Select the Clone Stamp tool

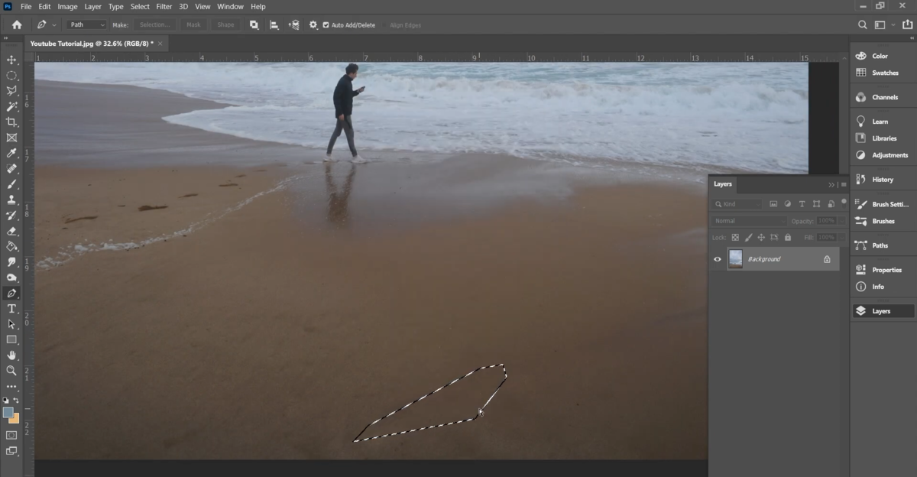click(x=11, y=200)
